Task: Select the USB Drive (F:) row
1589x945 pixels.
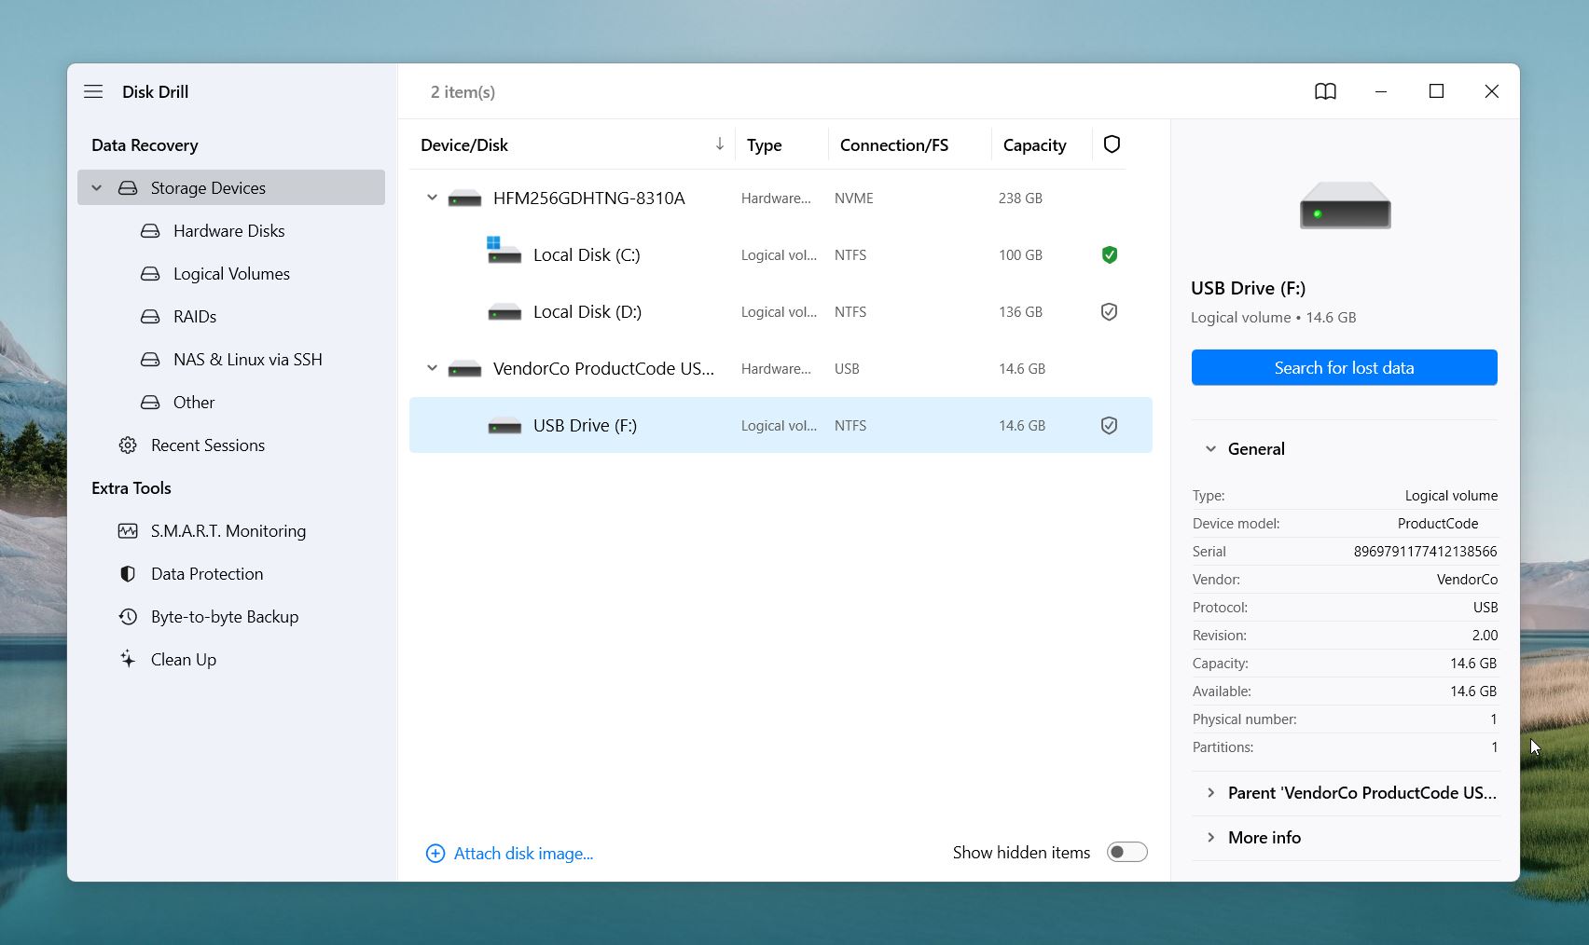Action: click(781, 426)
